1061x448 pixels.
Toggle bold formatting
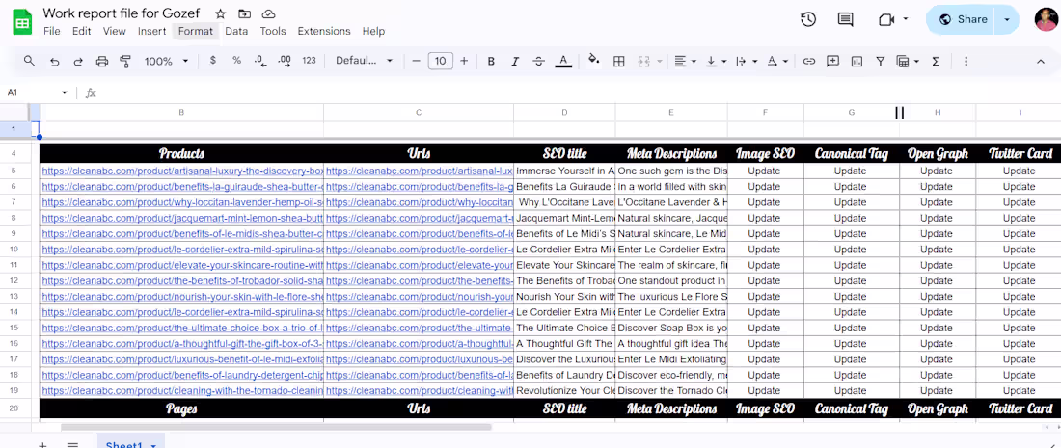pyautogui.click(x=491, y=62)
